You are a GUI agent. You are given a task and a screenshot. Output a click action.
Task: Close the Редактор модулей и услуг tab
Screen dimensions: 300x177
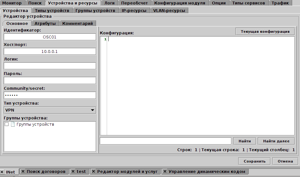[x=93, y=172]
